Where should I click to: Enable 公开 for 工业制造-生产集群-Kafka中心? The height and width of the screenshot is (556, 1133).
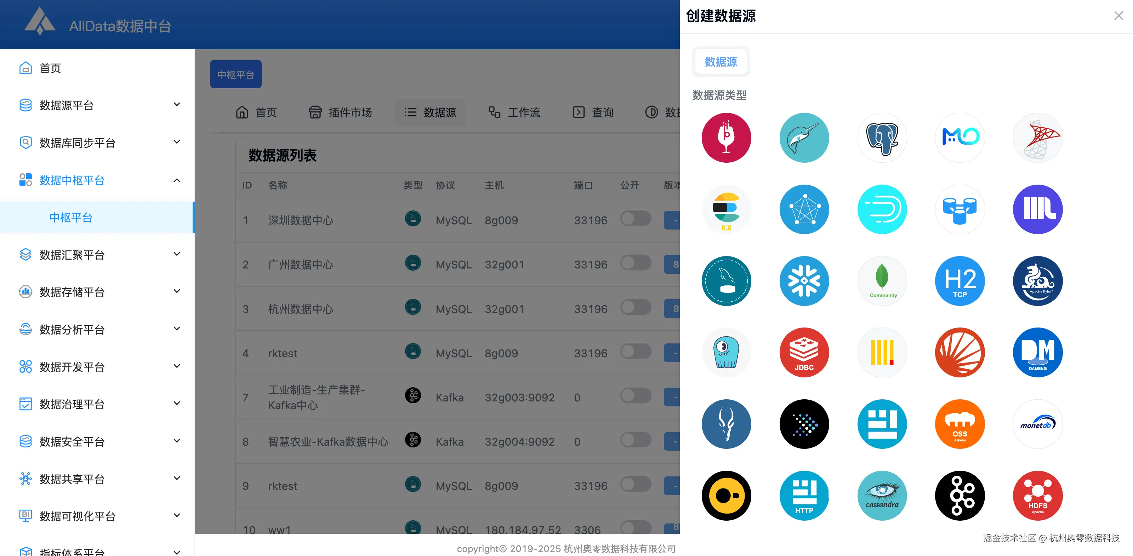click(x=636, y=396)
